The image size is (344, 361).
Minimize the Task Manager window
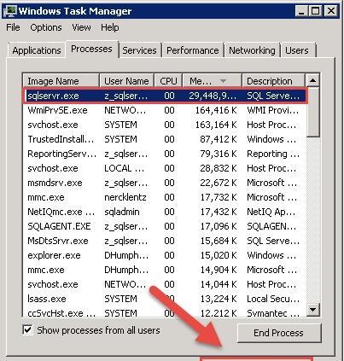[x=301, y=11]
